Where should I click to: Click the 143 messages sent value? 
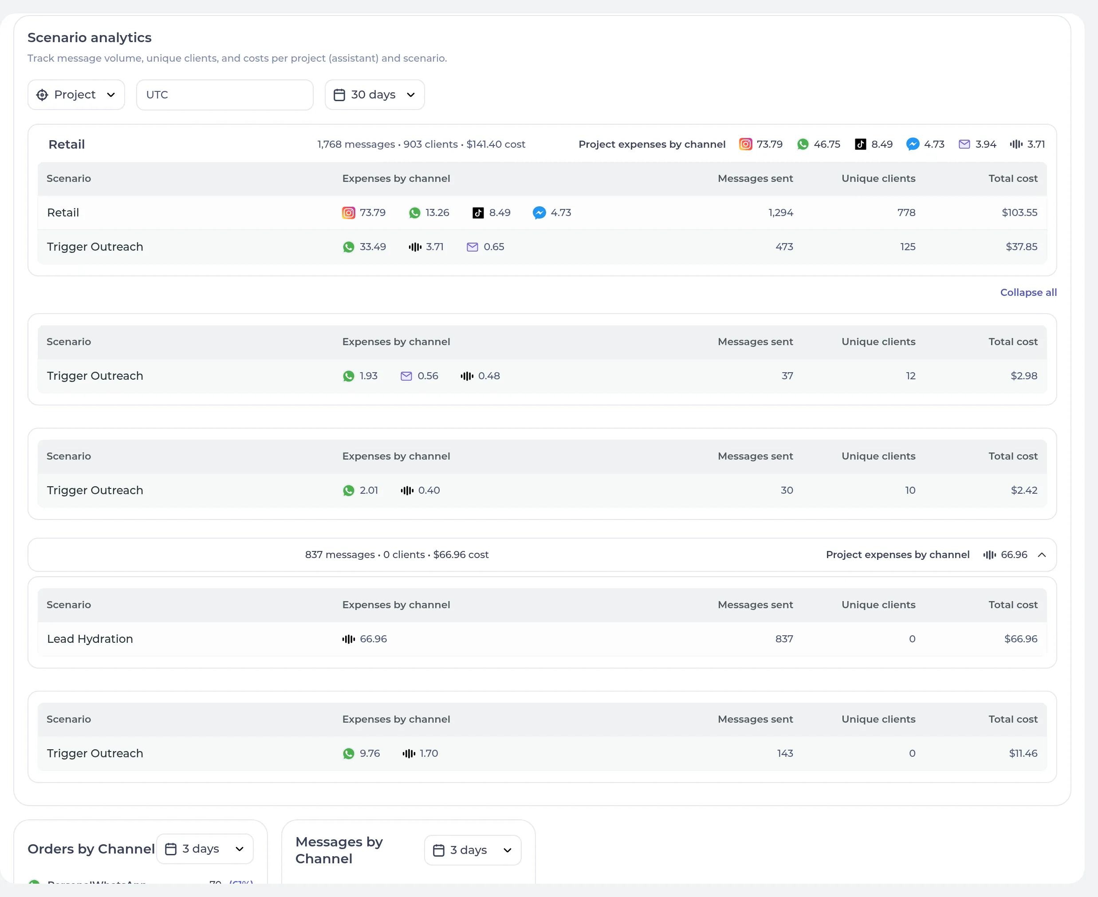tap(785, 754)
